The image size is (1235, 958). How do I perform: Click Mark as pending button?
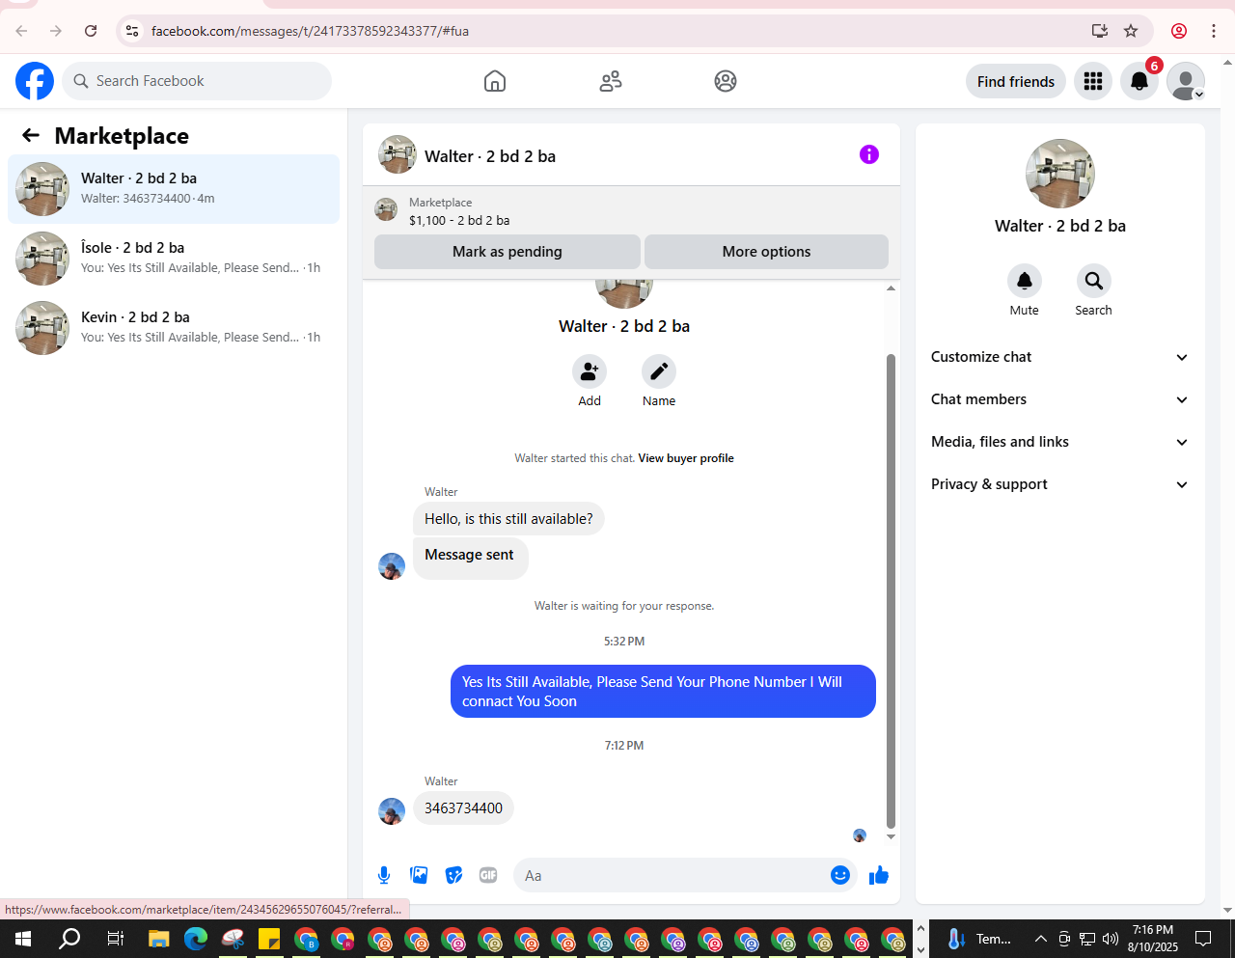coord(508,252)
